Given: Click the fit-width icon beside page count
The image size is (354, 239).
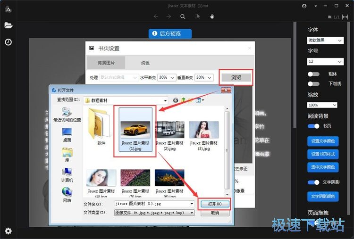Looking at the screenshot, I should [345, 17].
